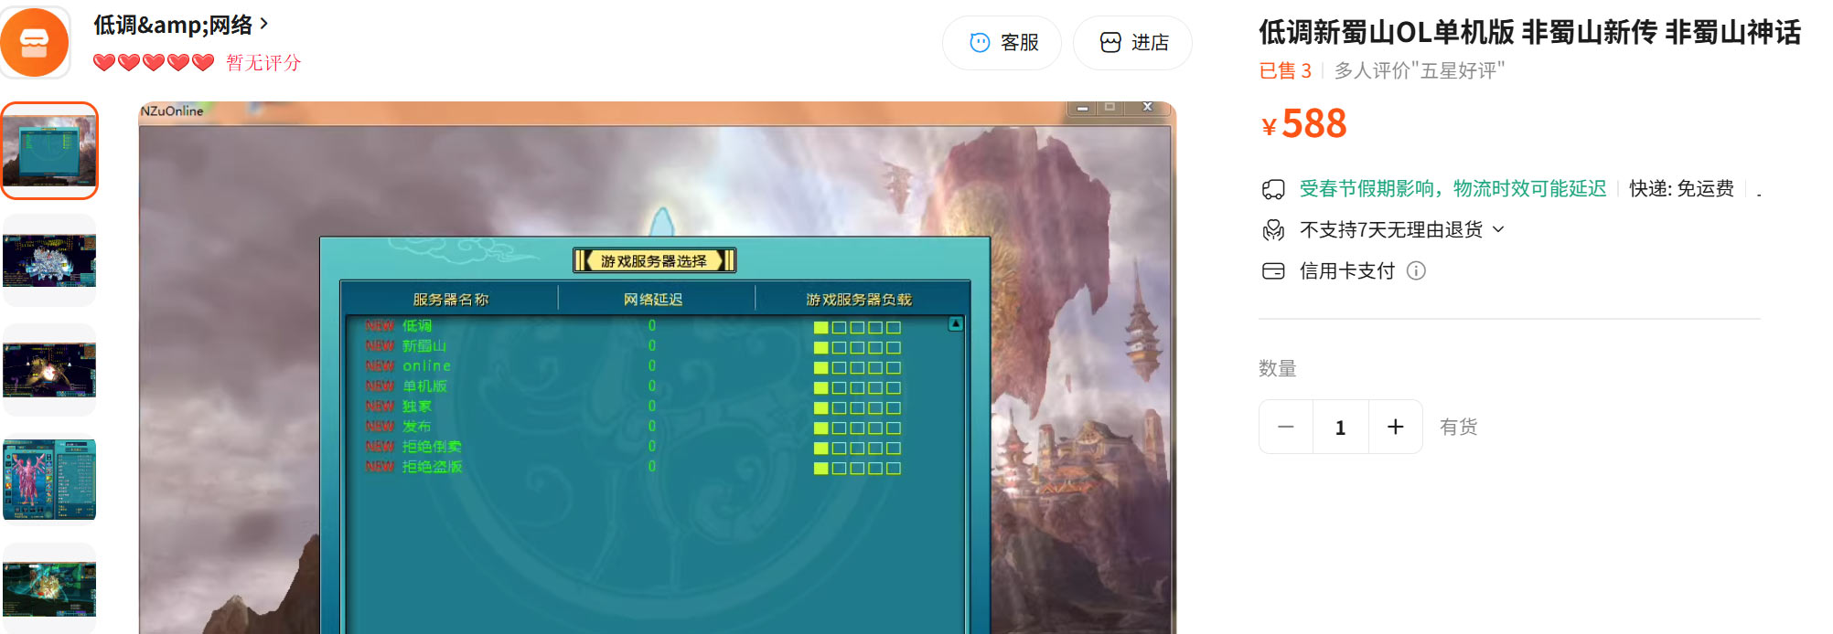Click the 快递: 免运费 shipping text
This screenshot has width=1833, height=634.
[x=1681, y=189]
